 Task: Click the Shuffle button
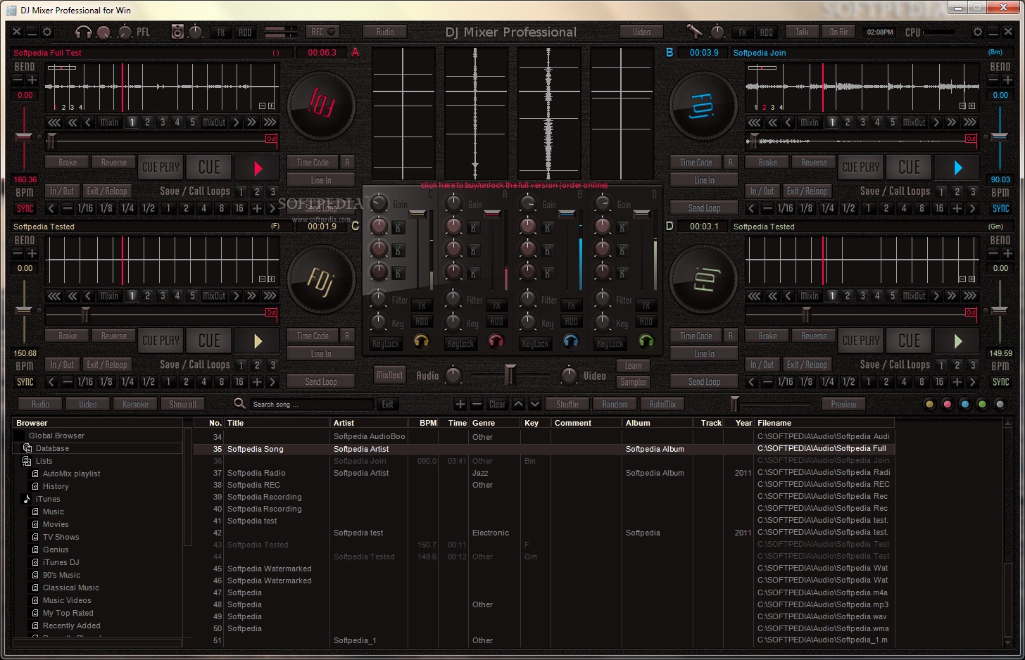pos(567,404)
